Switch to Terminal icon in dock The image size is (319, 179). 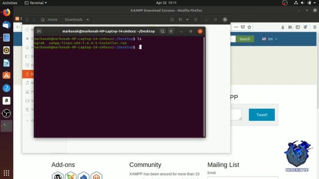pyautogui.click(x=6, y=126)
